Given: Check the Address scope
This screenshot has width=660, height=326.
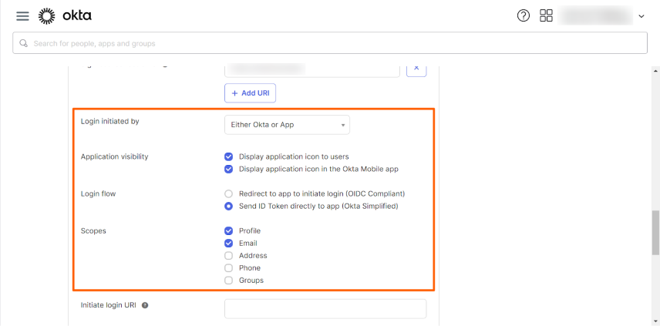Looking at the screenshot, I should 228,256.
